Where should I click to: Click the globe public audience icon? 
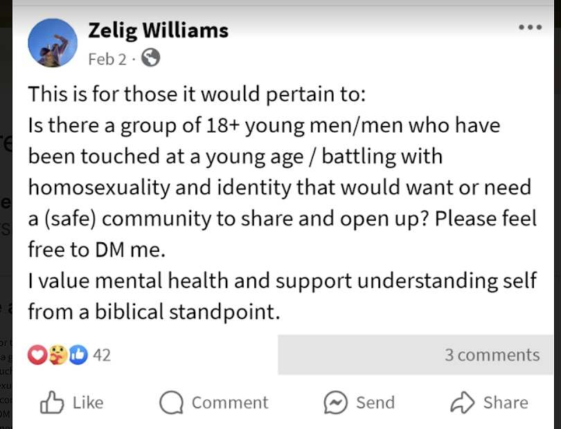pos(150,59)
